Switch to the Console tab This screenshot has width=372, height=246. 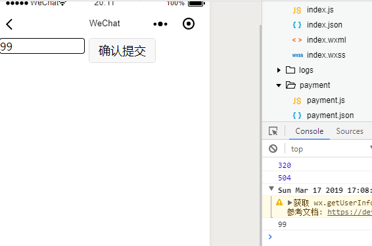310,131
